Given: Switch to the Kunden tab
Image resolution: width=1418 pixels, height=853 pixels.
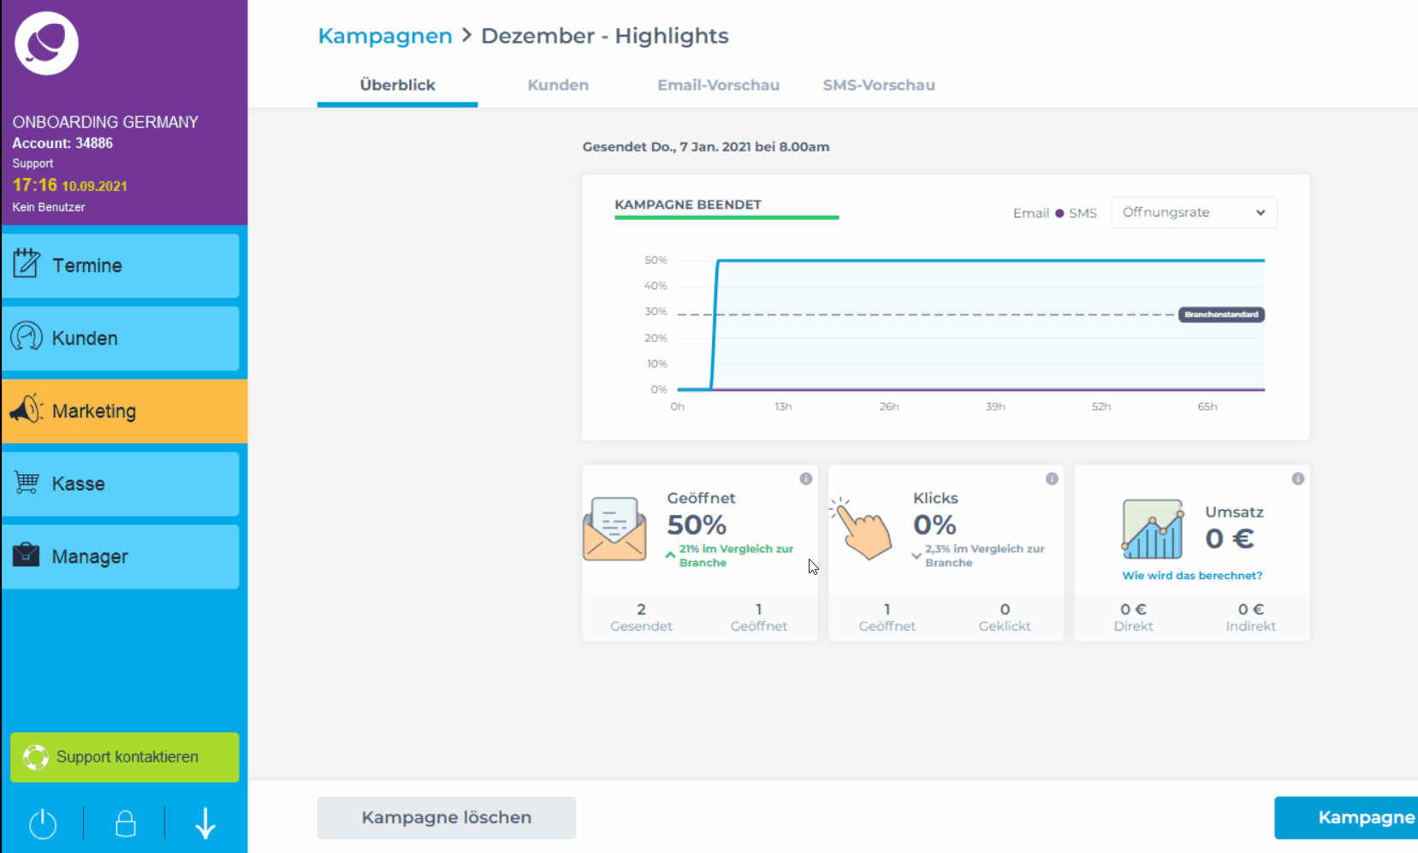Looking at the screenshot, I should click(x=558, y=85).
